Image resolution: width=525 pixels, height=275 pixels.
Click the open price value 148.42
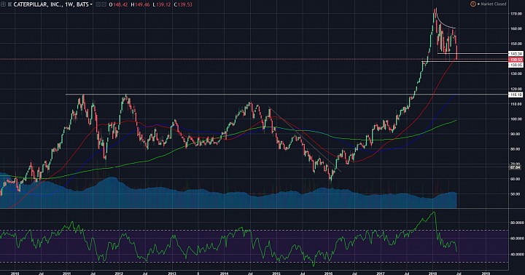pos(120,4)
